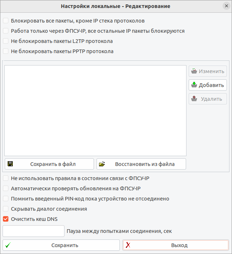Image resolution: width=232 pixels, height=254 pixels.
Task: Click the green checkmark icon on Сохранить
Action: pyautogui.click(x=8, y=245)
